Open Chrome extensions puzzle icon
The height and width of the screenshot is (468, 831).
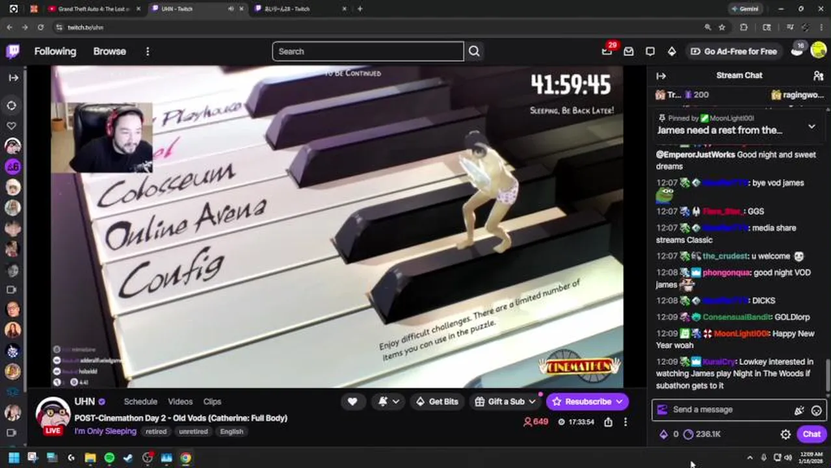(x=744, y=27)
